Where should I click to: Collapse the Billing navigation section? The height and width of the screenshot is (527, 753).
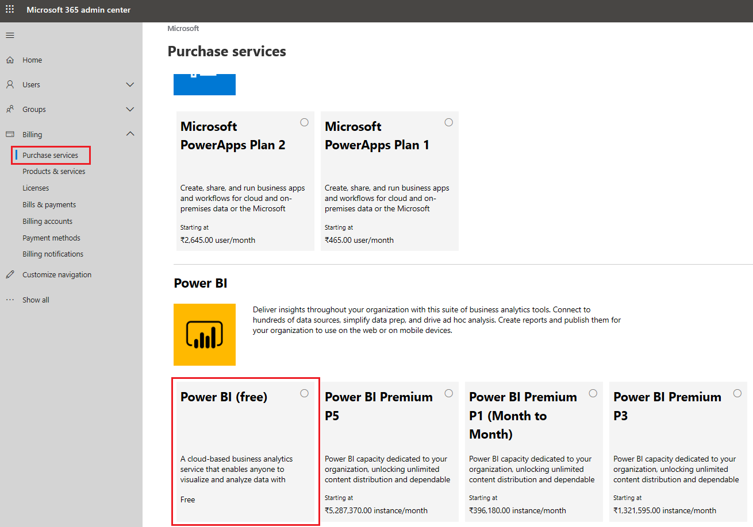tap(130, 134)
